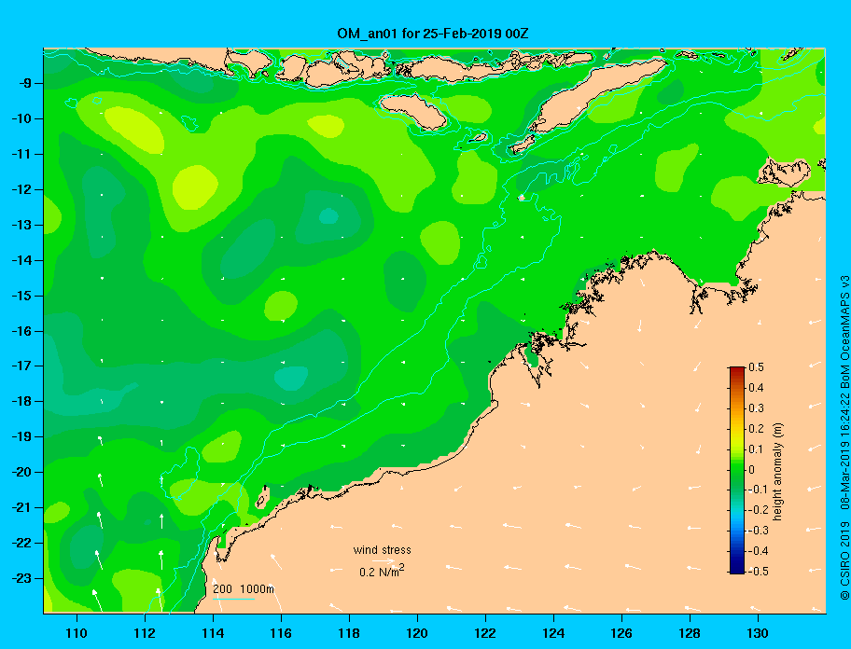Click latitude label "-16" on the y-axis
The image size is (851, 649).
pyautogui.click(x=21, y=331)
